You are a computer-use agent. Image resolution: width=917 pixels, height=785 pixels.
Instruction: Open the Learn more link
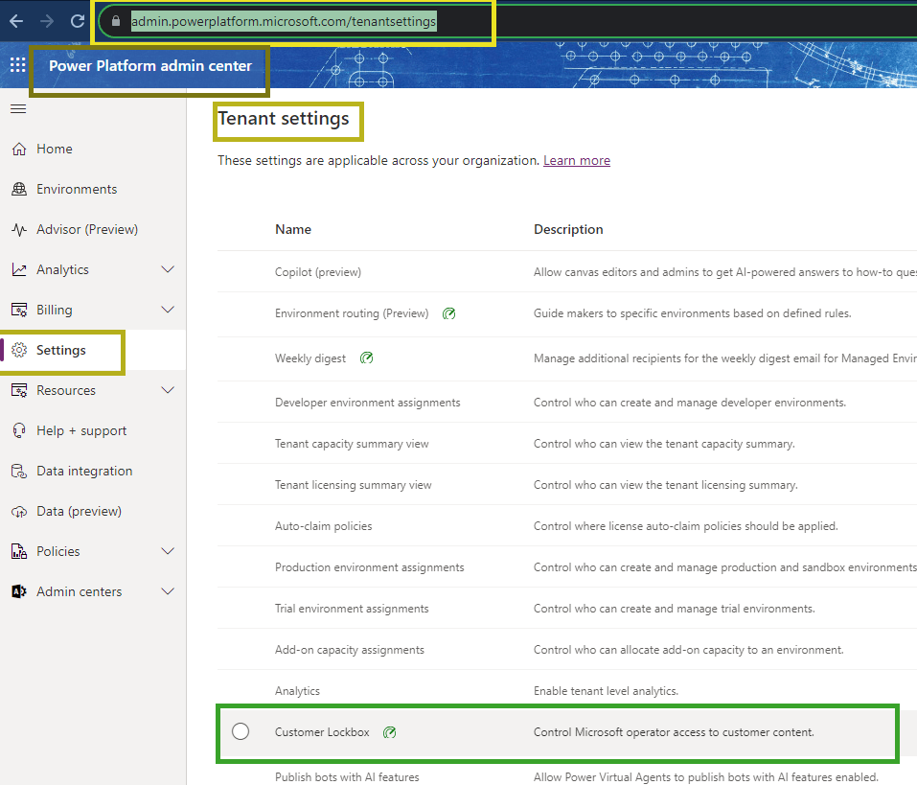pyautogui.click(x=576, y=160)
